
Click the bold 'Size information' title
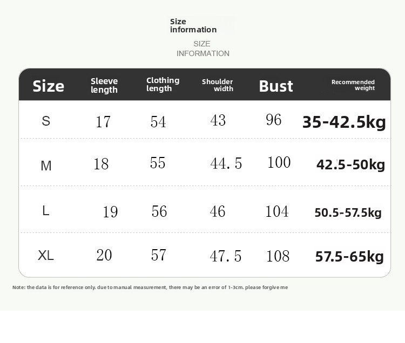(193, 25)
